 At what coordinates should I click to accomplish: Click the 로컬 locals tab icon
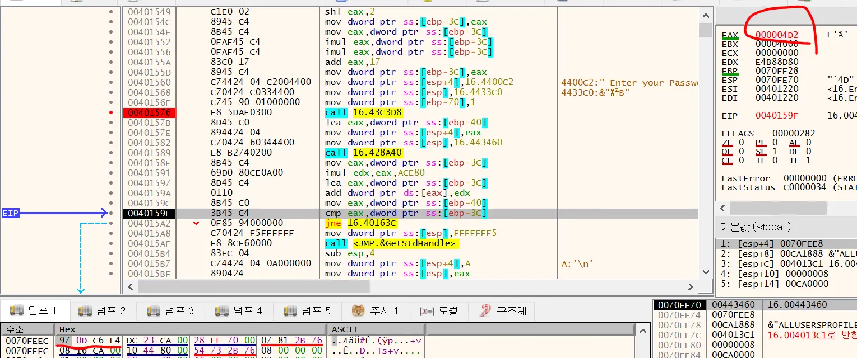pos(427,311)
